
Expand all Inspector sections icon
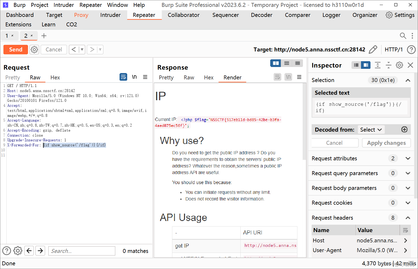click(378, 65)
